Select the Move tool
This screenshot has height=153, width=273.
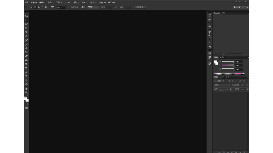click(26, 16)
